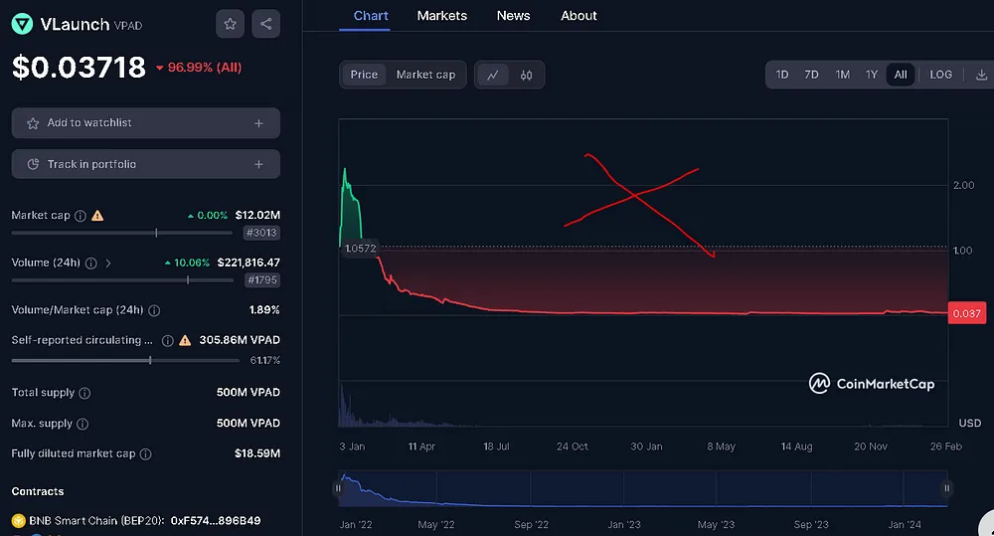
Task: Click the VPAD ticker label
Action: (128, 26)
